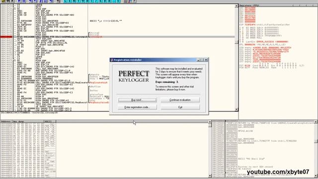Click the Enter registration code button
Viewport: 318px width, 179px height.
pos(137,107)
